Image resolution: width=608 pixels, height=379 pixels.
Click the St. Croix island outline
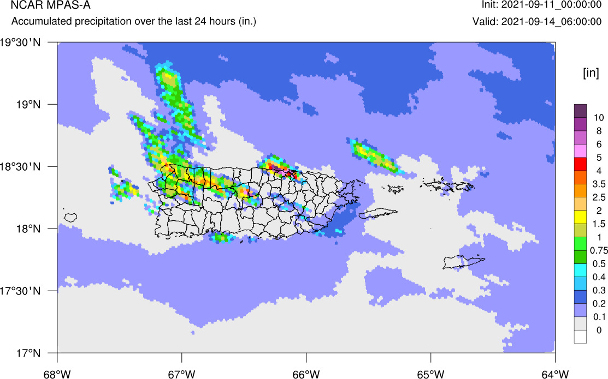pos(463,262)
